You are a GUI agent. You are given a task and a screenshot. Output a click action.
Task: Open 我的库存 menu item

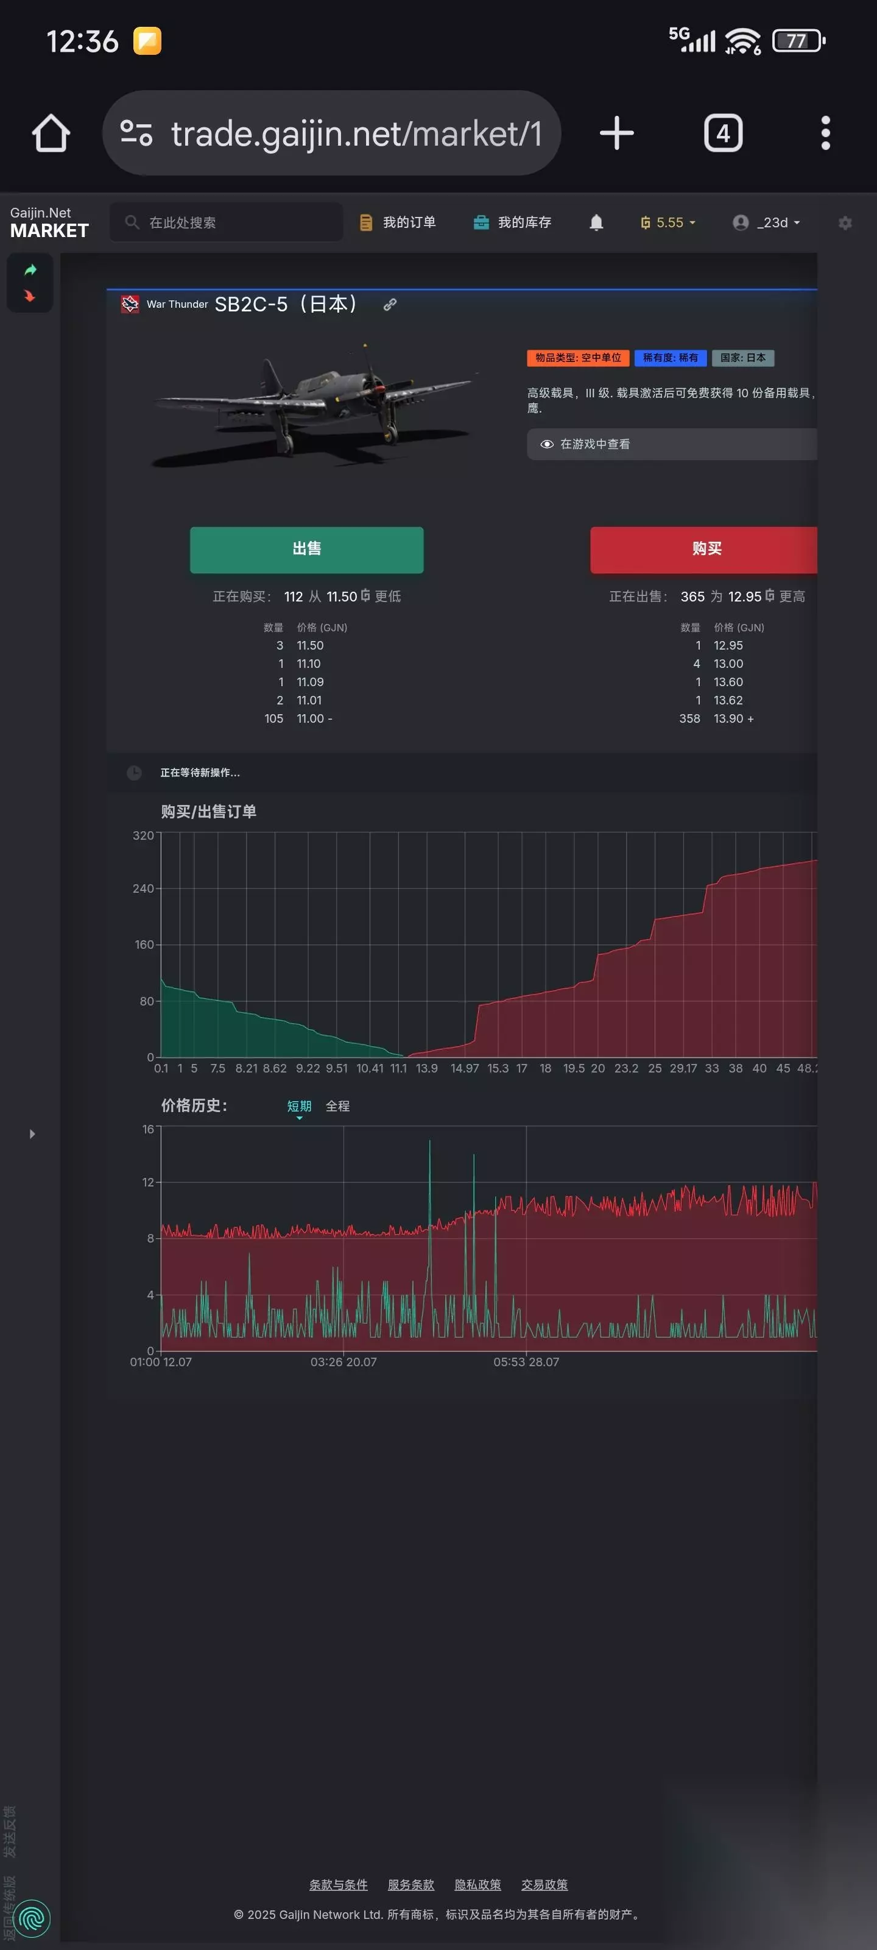[x=512, y=222]
